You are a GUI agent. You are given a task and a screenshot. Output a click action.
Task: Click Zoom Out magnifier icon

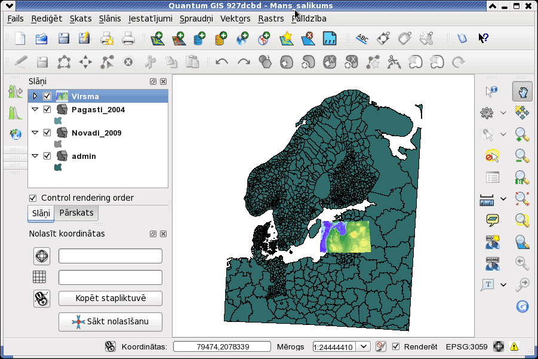tap(522, 156)
